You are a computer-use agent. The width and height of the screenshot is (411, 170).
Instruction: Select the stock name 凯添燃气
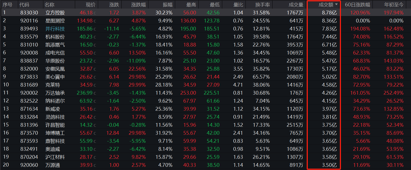55,45
